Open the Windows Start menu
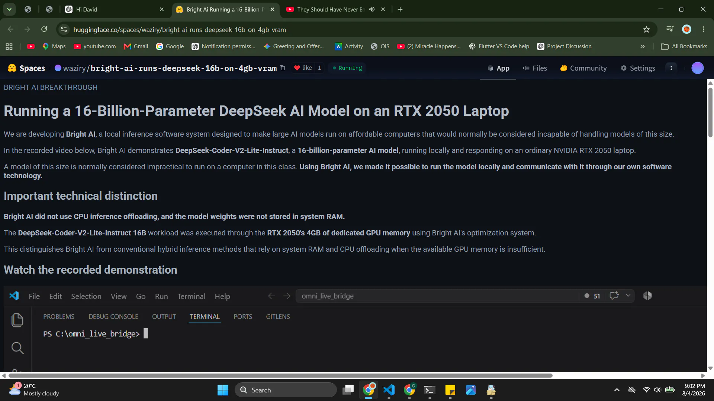The width and height of the screenshot is (714, 401). tap(223, 390)
